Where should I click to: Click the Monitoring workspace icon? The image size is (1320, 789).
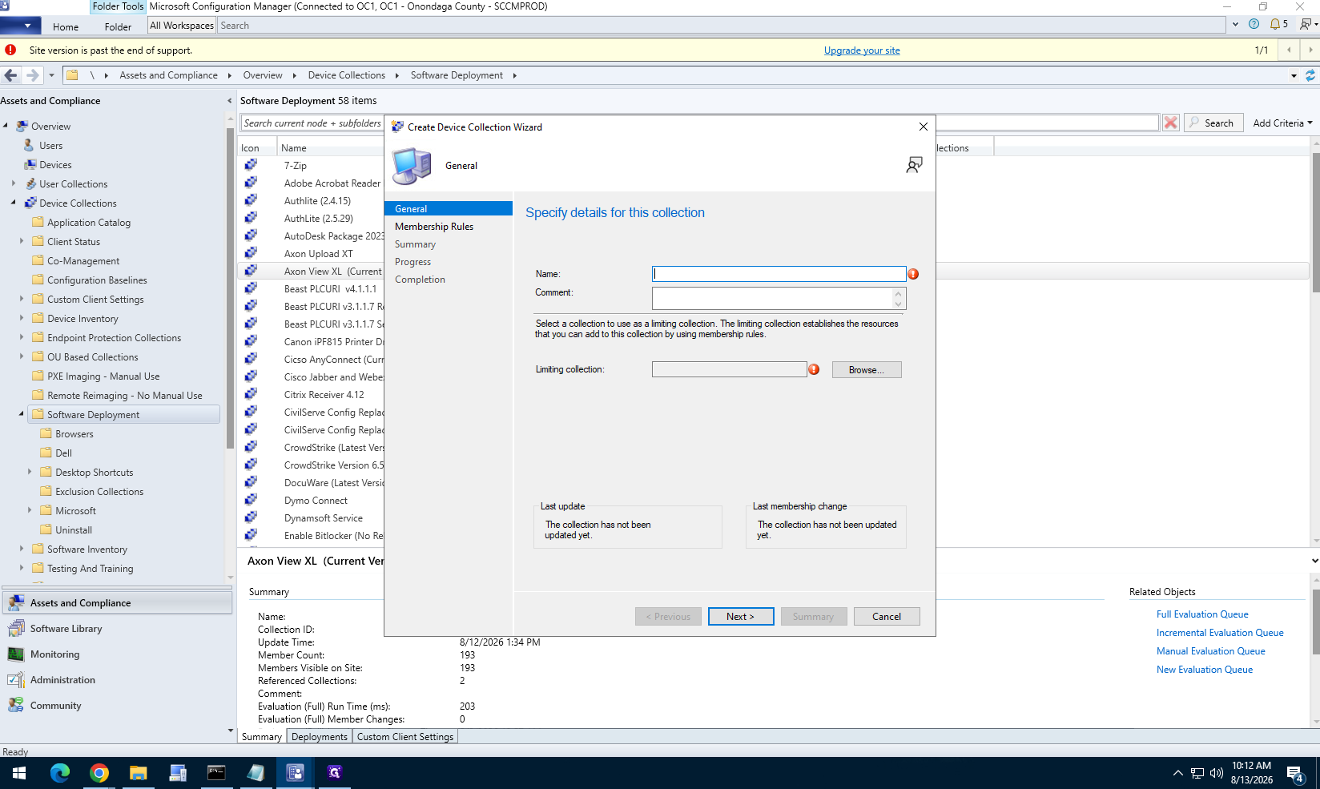16,654
